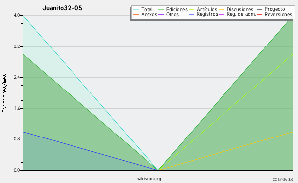Viewport: 298px width, 183px height.
Task: Select the Otros legend entry
Action: tap(172, 14)
